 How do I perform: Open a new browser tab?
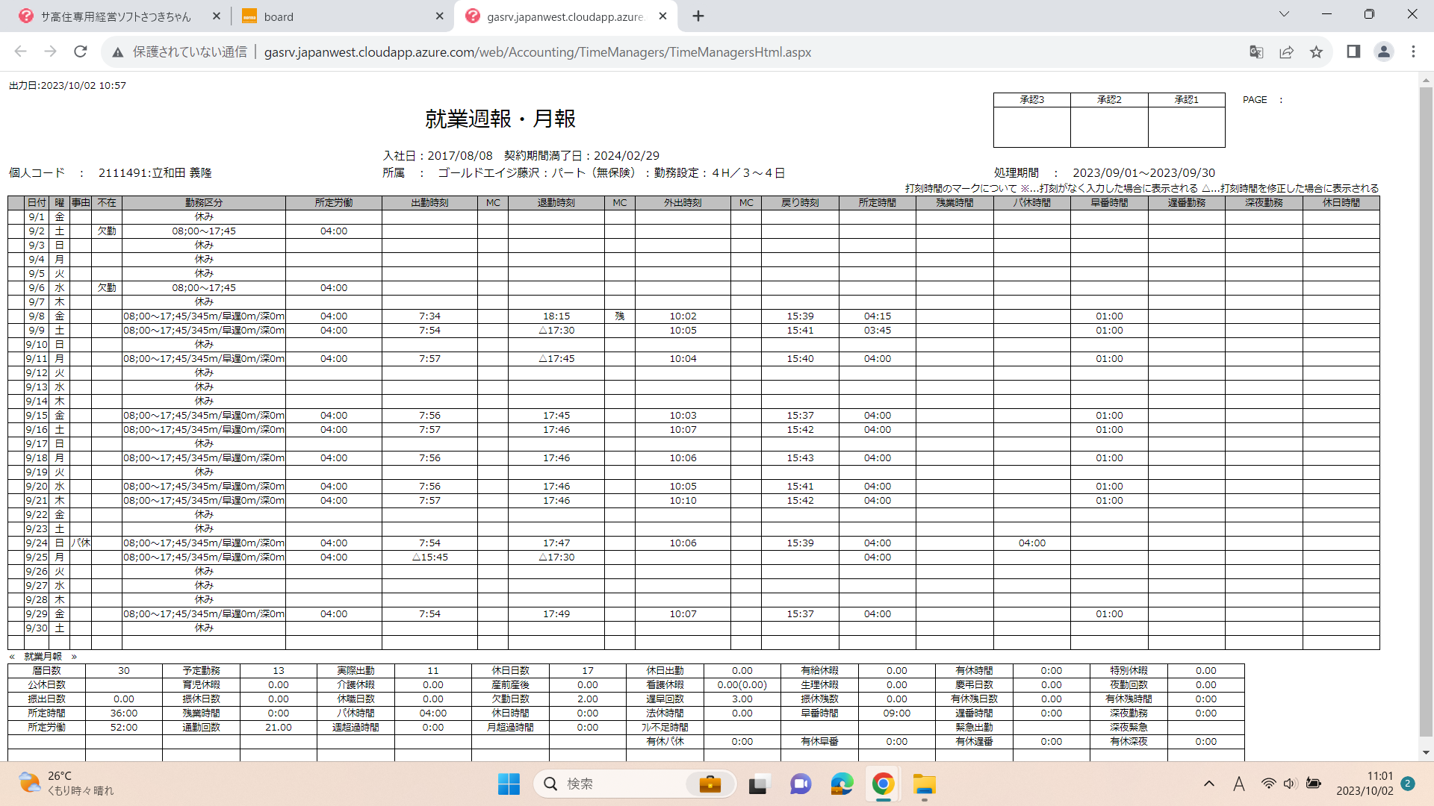[698, 16]
